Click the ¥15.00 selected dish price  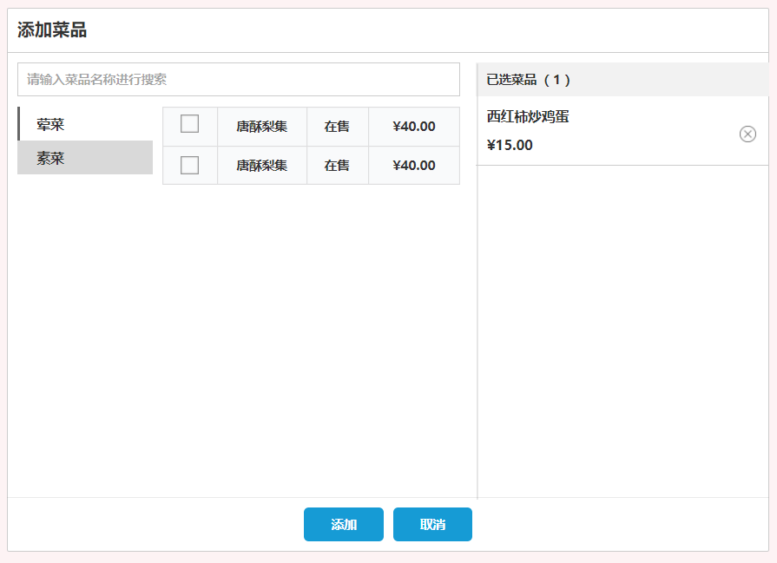(x=510, y=145)
